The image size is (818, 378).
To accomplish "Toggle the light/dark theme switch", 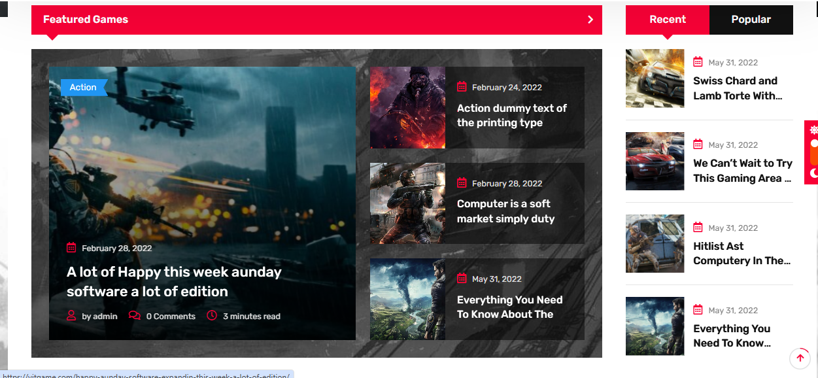I will [813, 152].
